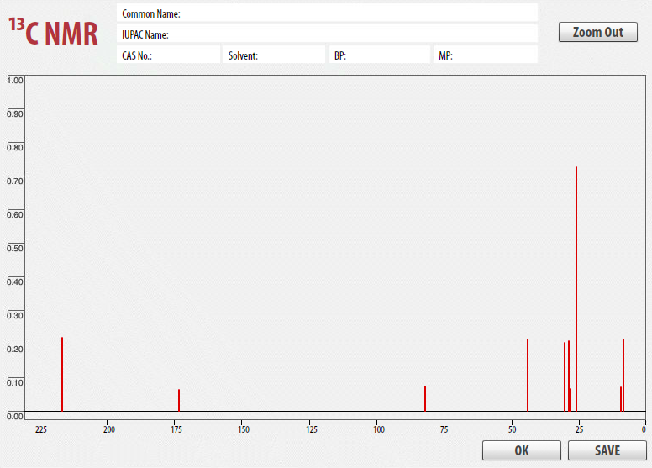
Task: Click the 150 ppm axis label
Action: click(x=244, y=429)
